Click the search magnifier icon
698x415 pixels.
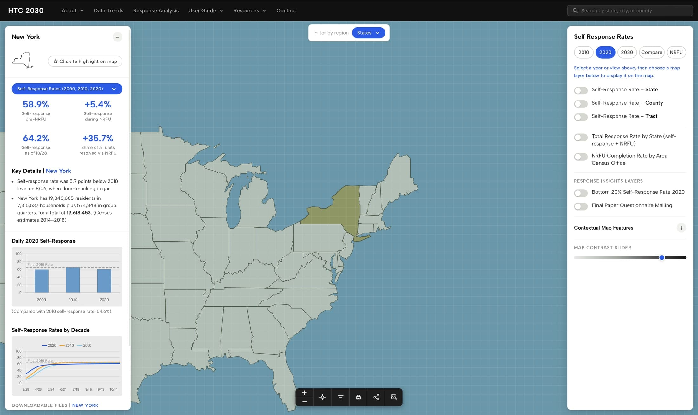pos(575,10)
